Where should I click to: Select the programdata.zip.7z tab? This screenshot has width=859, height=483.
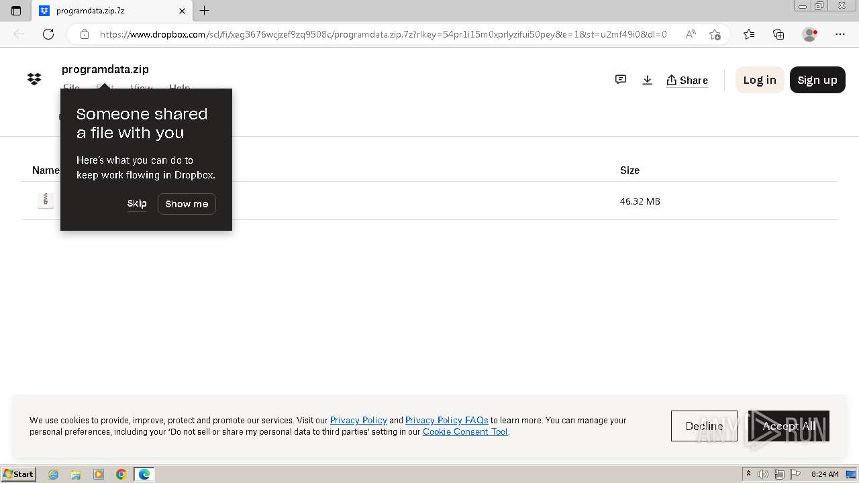point(113,11)
